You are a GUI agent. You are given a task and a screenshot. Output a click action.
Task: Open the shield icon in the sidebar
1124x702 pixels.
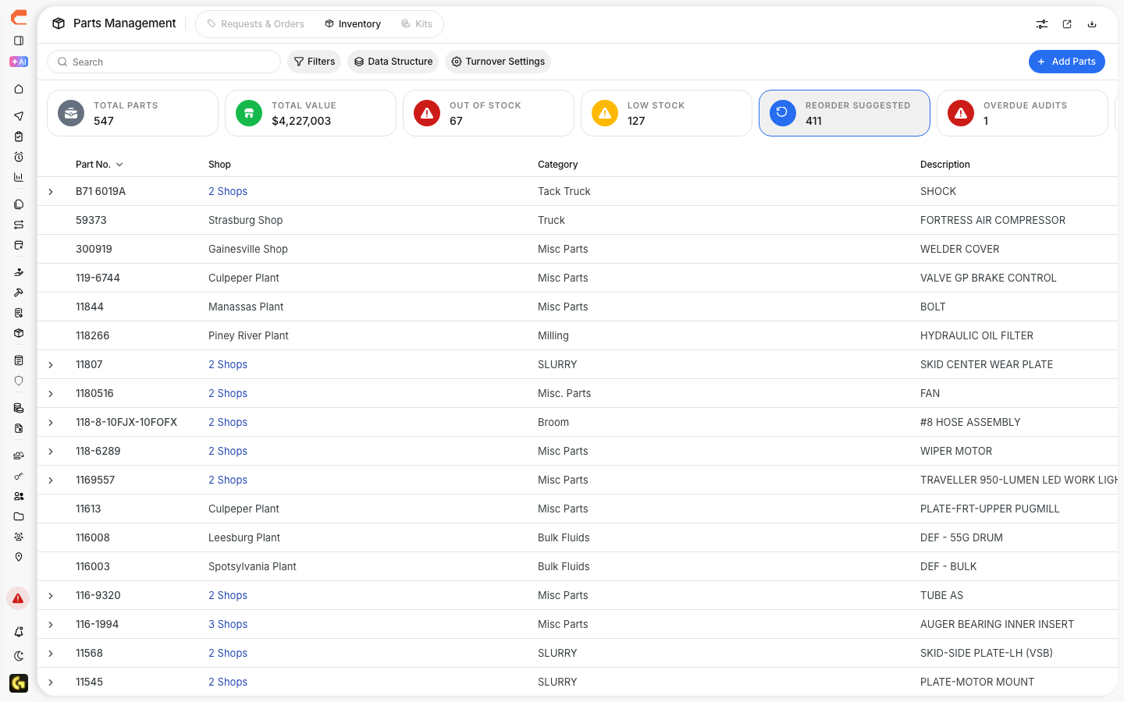[x=19, y=381]
